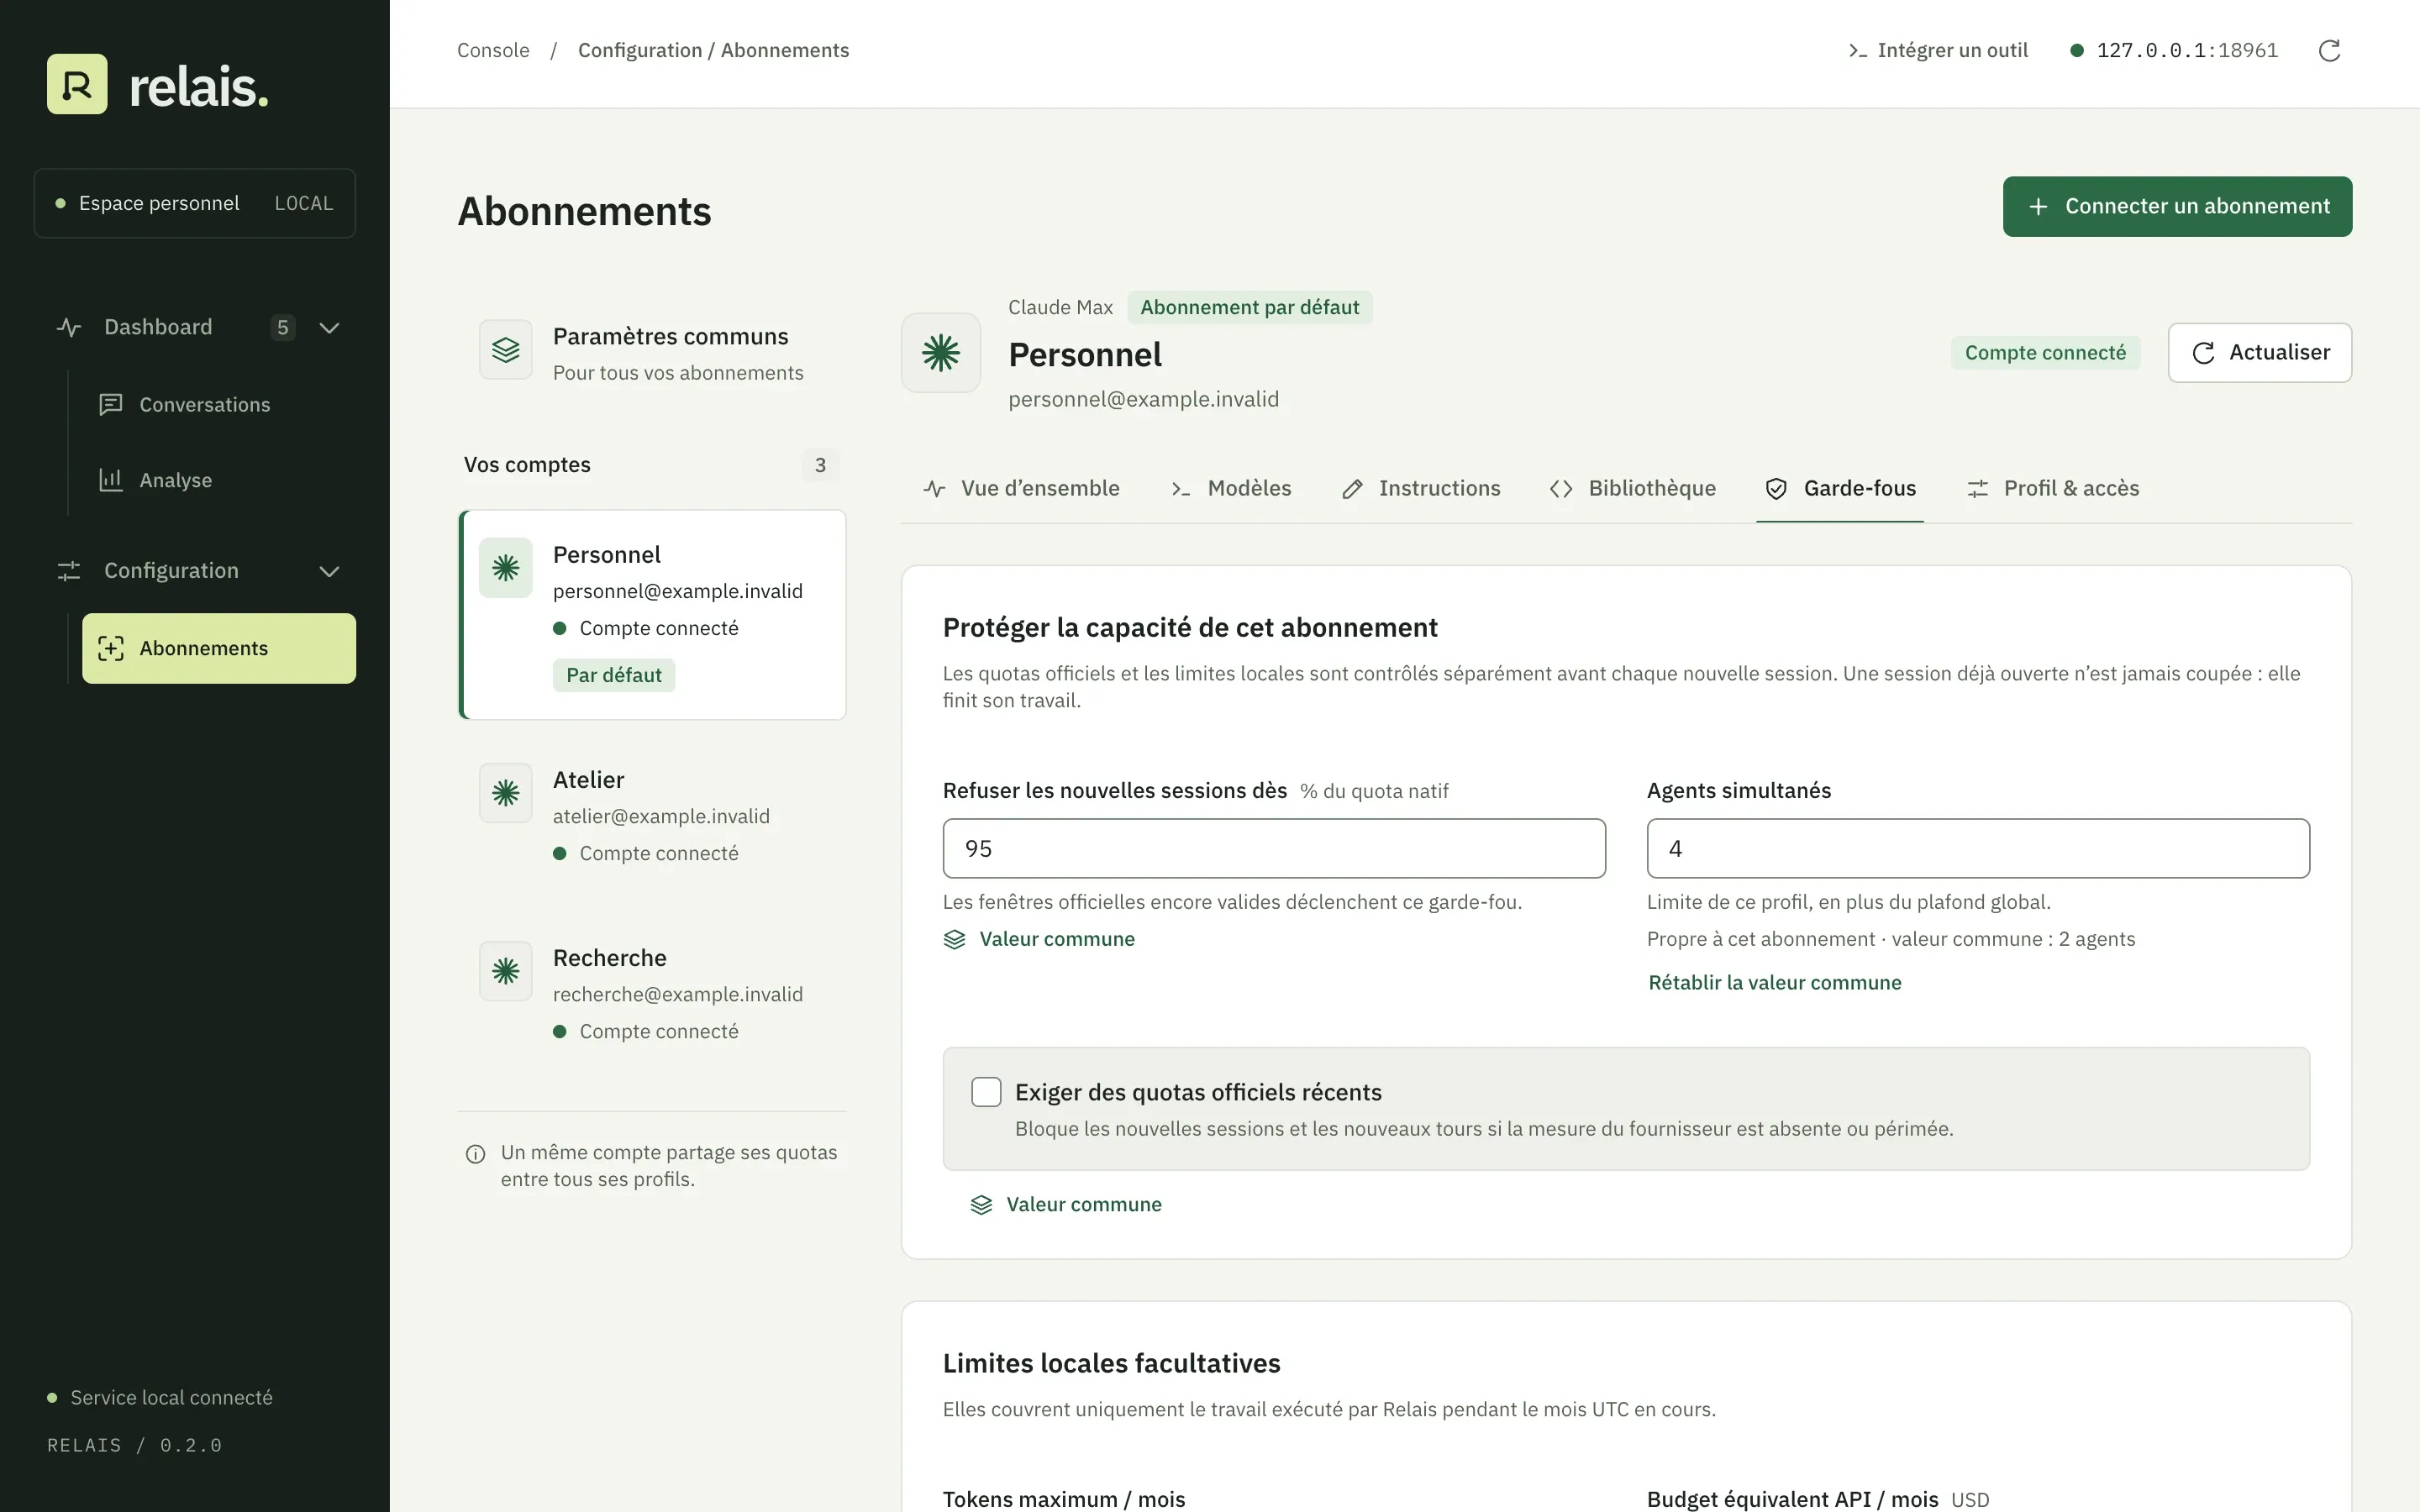Click Rétablir la valeur commune link
This screenshot has width=2420, height=1512.
click(x=1774, y=983)
